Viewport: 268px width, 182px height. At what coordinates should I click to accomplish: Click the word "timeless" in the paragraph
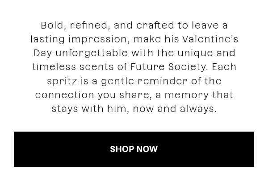click(x=54, y=67)
